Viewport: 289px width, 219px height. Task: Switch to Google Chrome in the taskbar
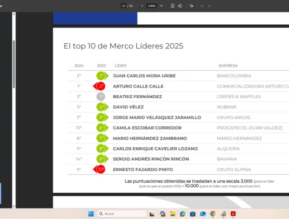point(213,214)
